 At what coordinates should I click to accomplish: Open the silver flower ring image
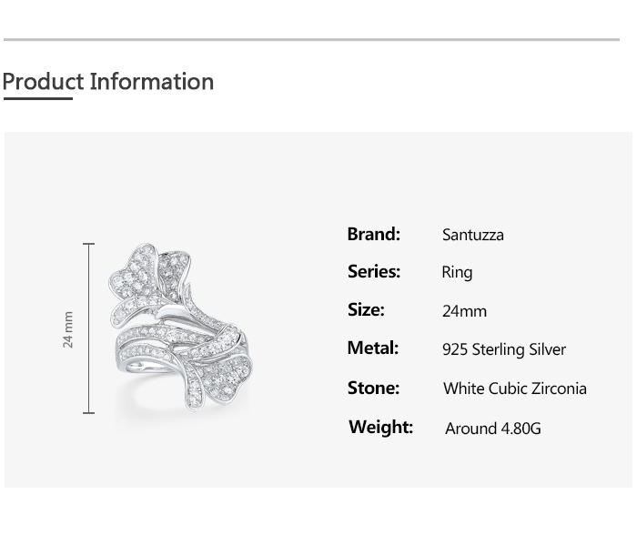[180, 329]
